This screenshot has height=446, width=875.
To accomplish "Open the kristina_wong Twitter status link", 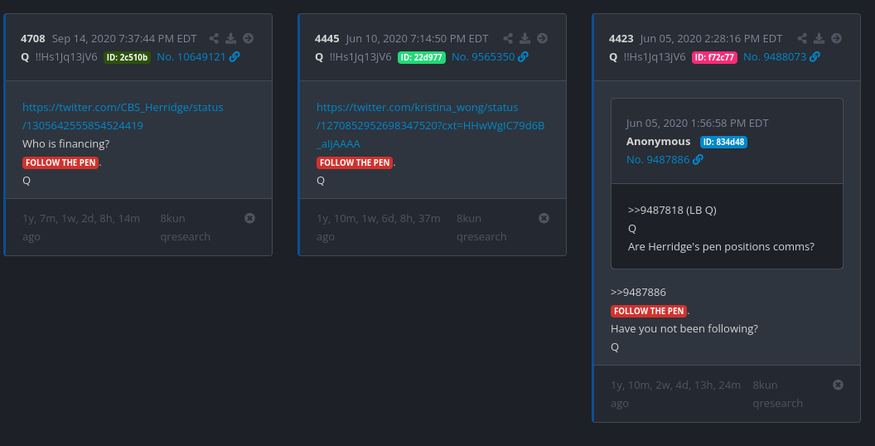I will [430, 126].
